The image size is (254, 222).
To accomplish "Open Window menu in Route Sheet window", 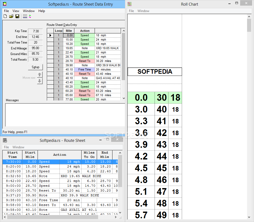I will coord(18,147).
